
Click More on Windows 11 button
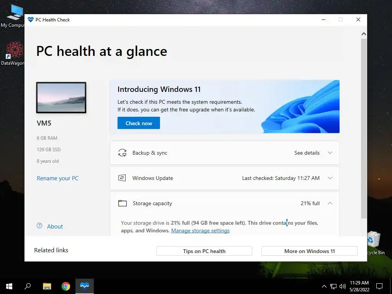(x=309, y=251)
